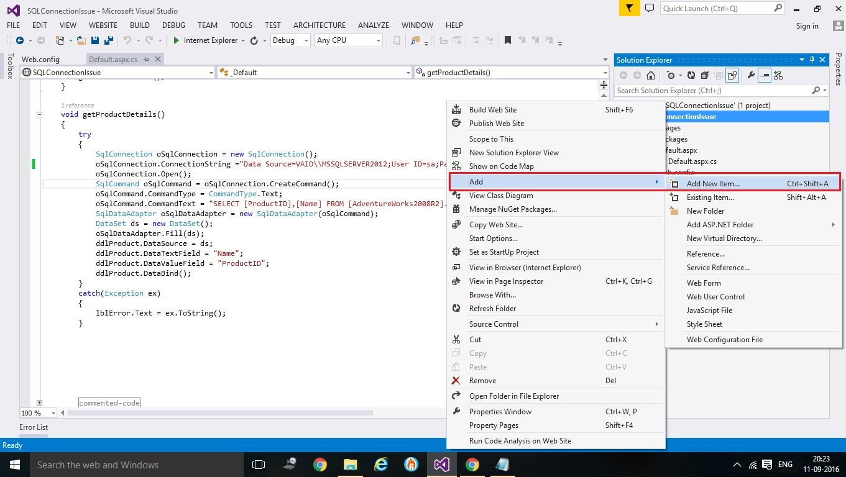846x477 pixels.
Task: Close the Default.aspx.cs tab
Action: [158, 60]
